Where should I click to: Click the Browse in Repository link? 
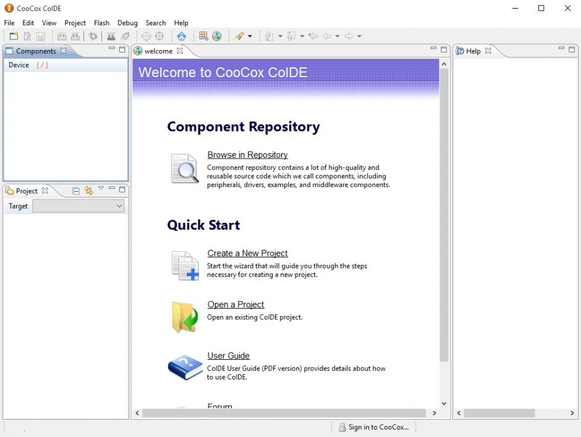tap(247, 155)
